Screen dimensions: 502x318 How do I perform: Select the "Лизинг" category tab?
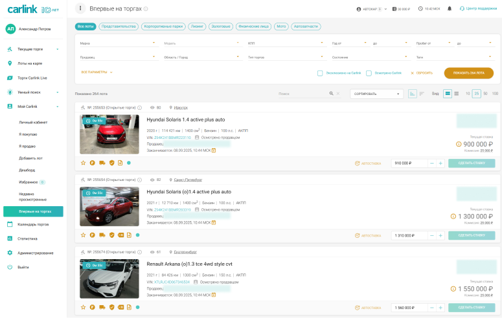coord(196,26)
